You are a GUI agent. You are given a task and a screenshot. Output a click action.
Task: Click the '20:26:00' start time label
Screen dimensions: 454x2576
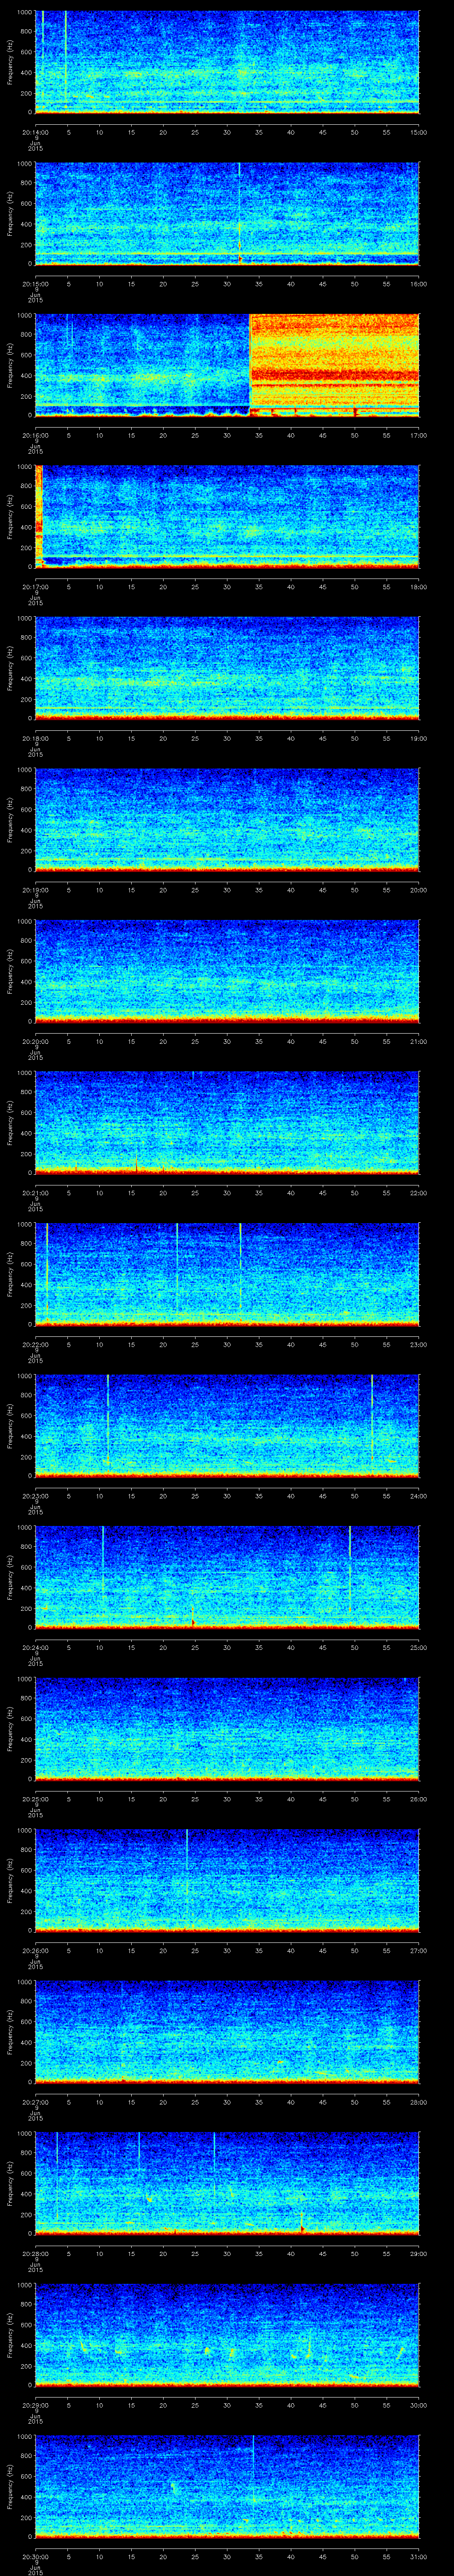(35, 1950)
